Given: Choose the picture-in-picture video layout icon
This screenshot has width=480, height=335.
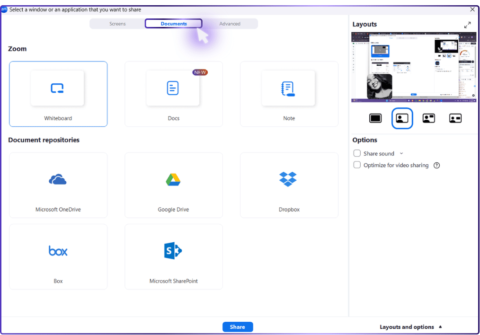Looking at the screenshot, I should pos(402,118).
